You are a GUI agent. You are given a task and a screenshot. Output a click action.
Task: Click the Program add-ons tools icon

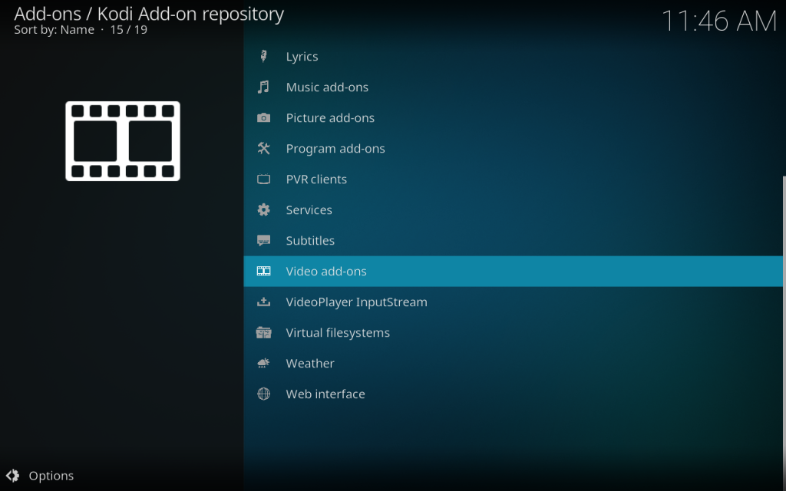263,149
